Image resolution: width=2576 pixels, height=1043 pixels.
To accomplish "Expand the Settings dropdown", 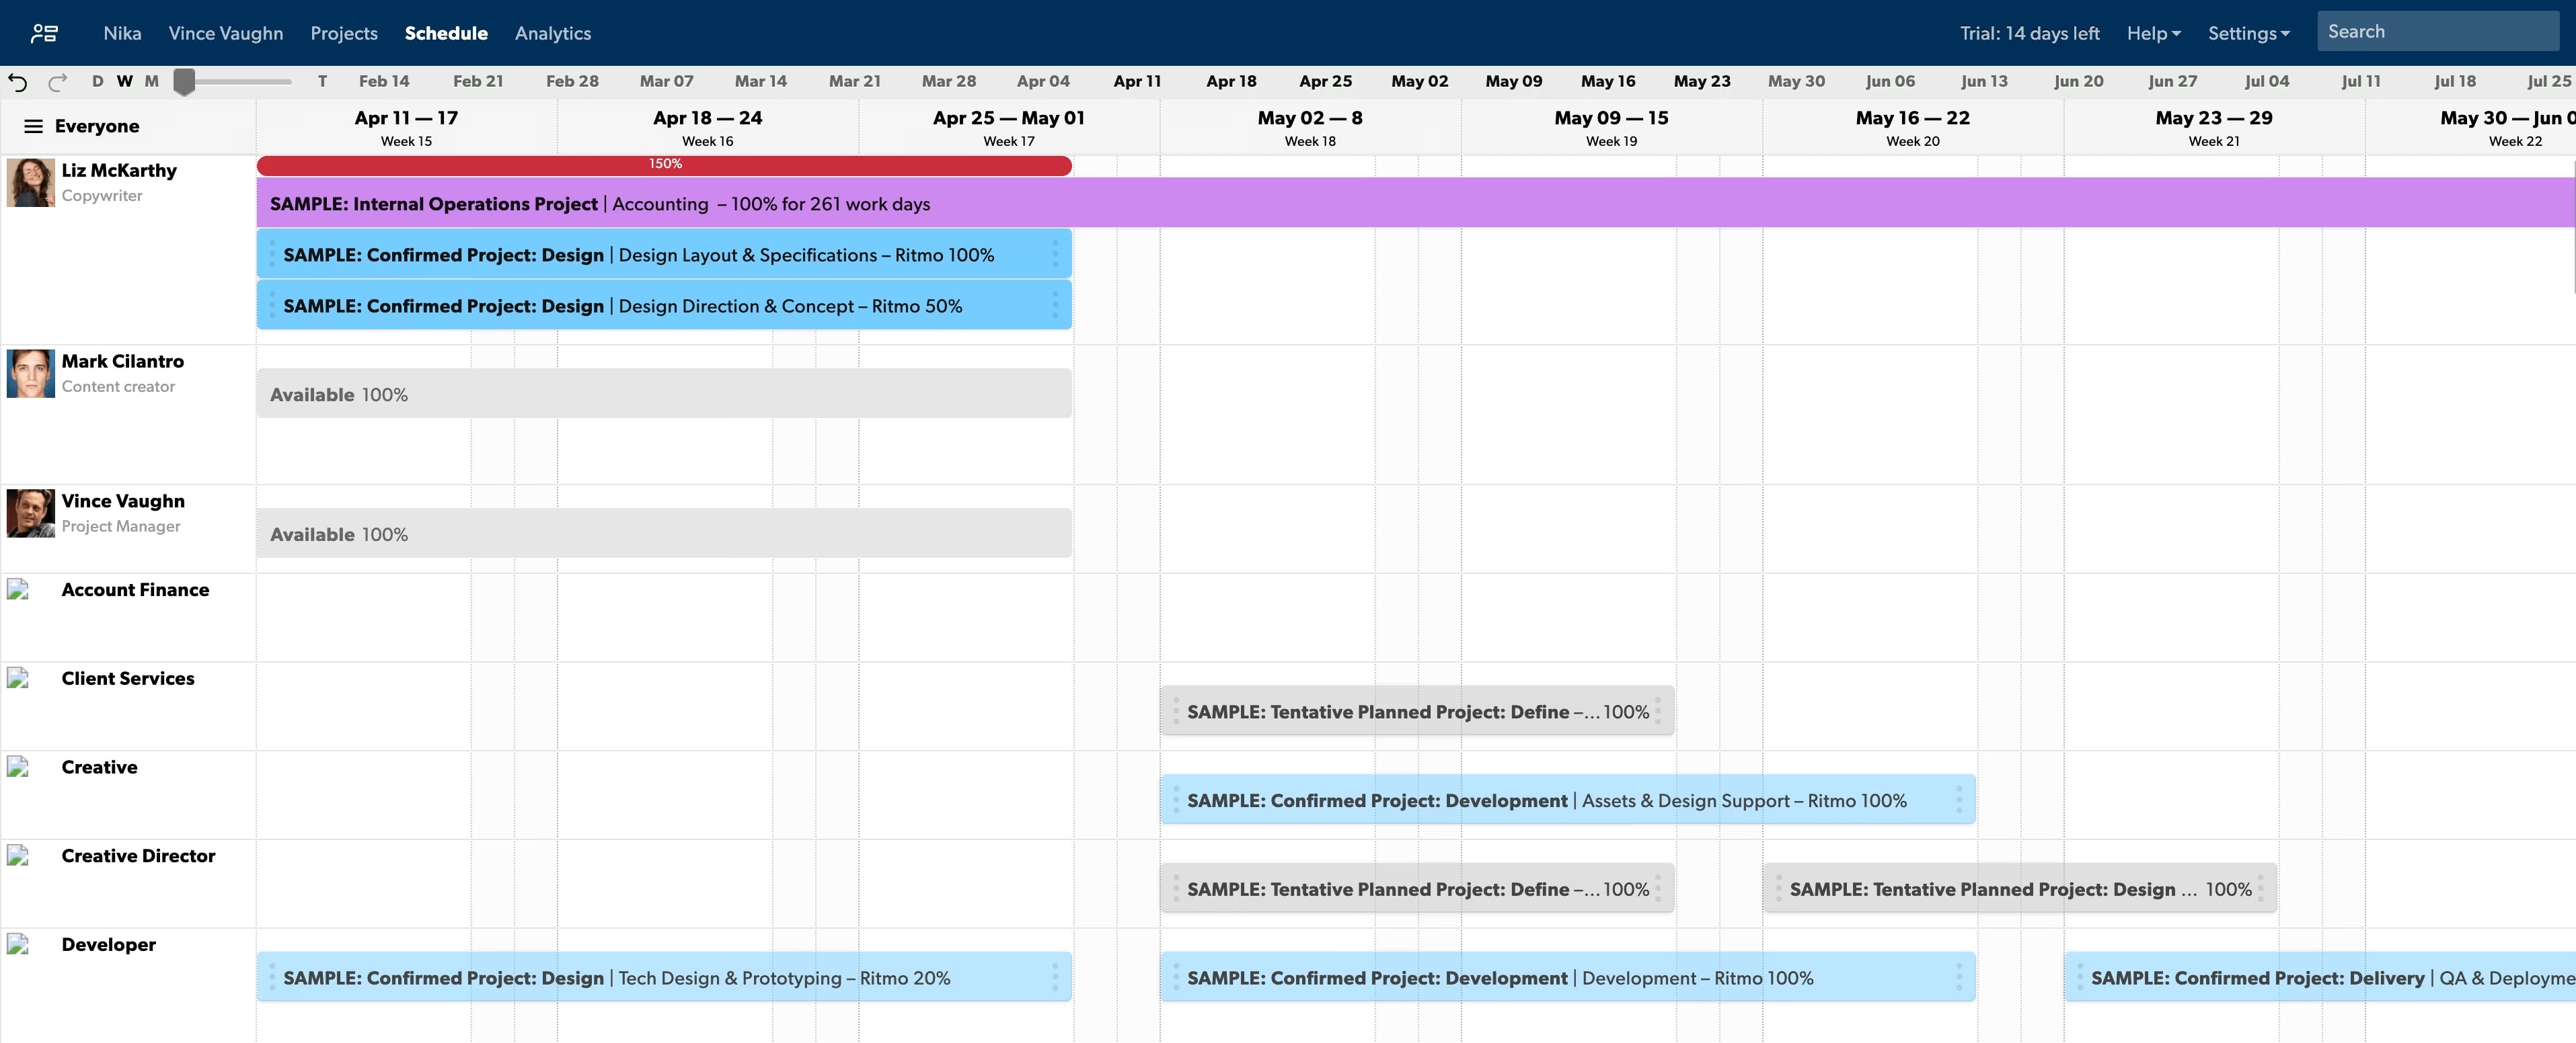I will point(2248,34).
